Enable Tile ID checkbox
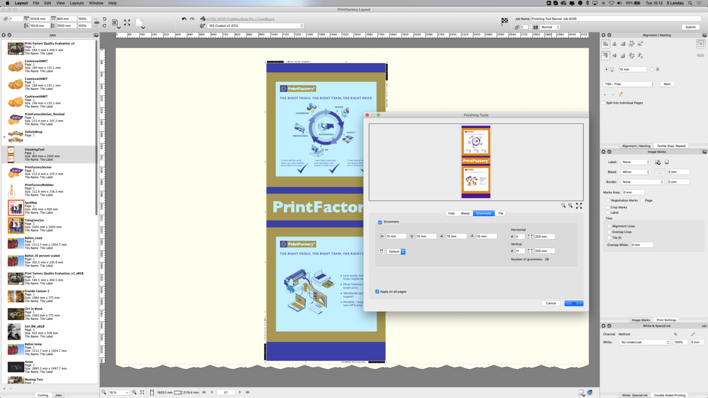This screenshot has width=708, height=398. pos(609,238)
